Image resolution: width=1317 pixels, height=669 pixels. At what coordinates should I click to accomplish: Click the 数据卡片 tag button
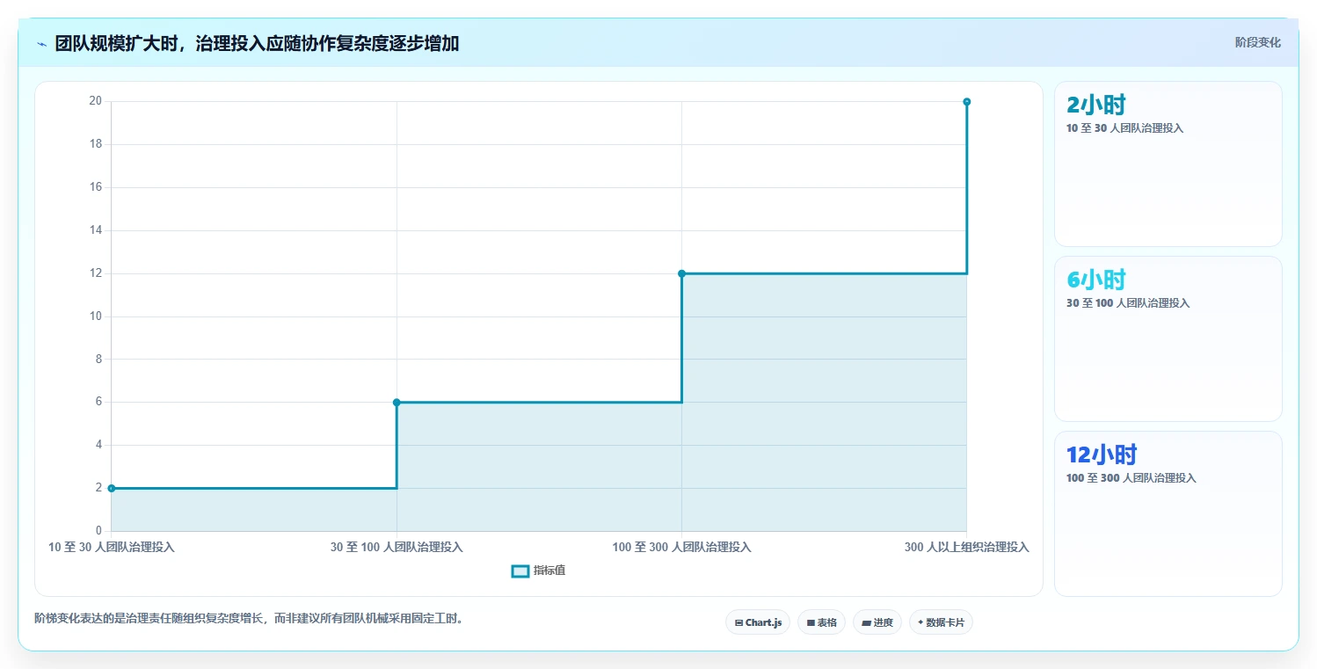point(941,622)
